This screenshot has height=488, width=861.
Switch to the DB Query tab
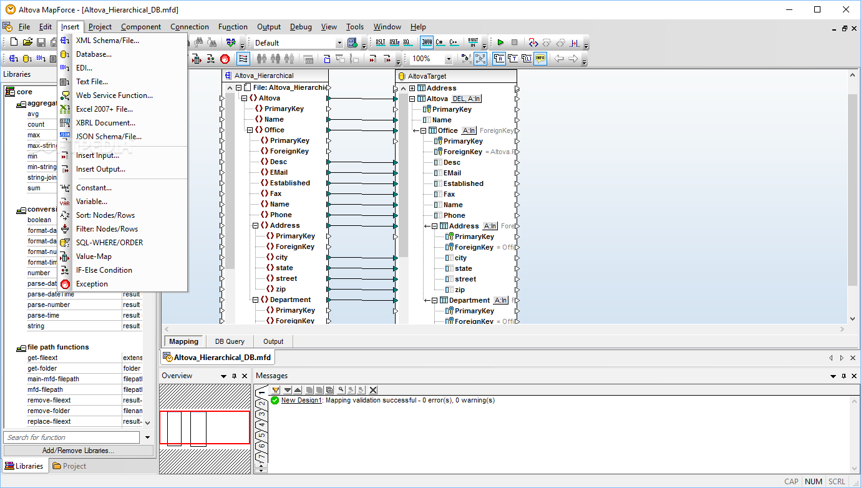coord(230,341)
